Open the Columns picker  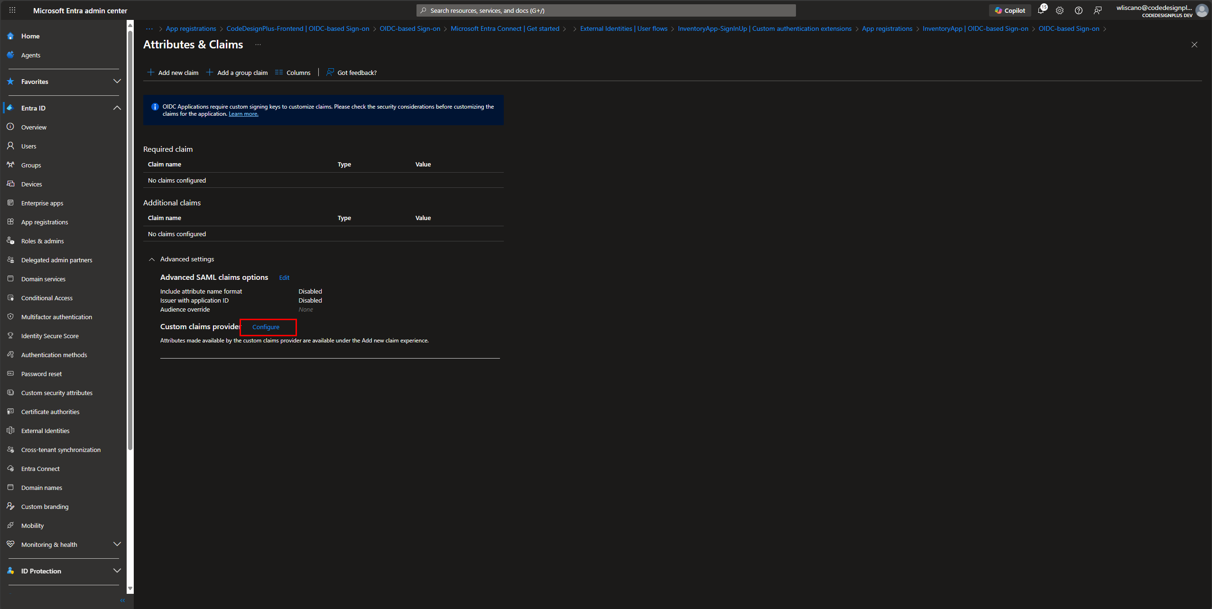point(293,73)
